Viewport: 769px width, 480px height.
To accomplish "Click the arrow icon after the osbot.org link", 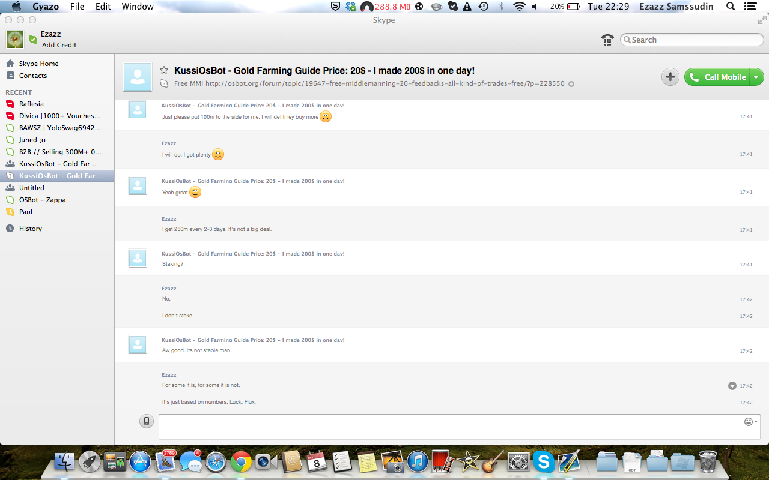I will [x=571, y=84].
